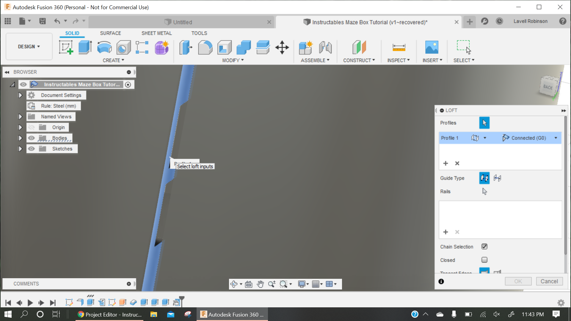Select the Joint tool
This screenshot has height=321, width=571.
[x=325, y=47]
